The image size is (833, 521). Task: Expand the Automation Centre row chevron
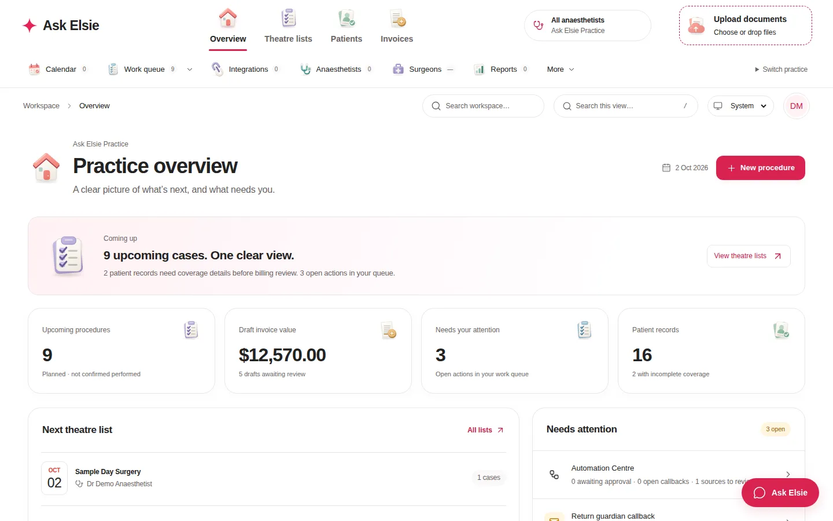pos(788,475)
